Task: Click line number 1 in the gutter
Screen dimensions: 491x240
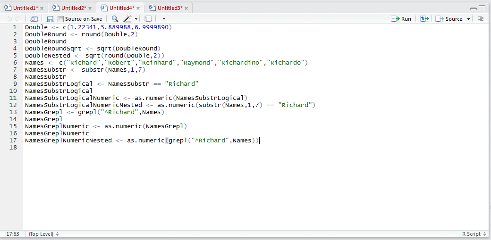Action: (15, 27)
